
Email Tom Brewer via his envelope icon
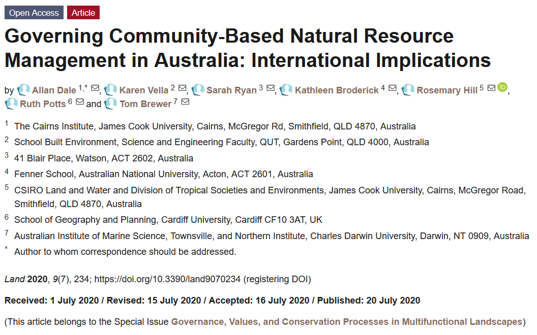tap(185, 103)
